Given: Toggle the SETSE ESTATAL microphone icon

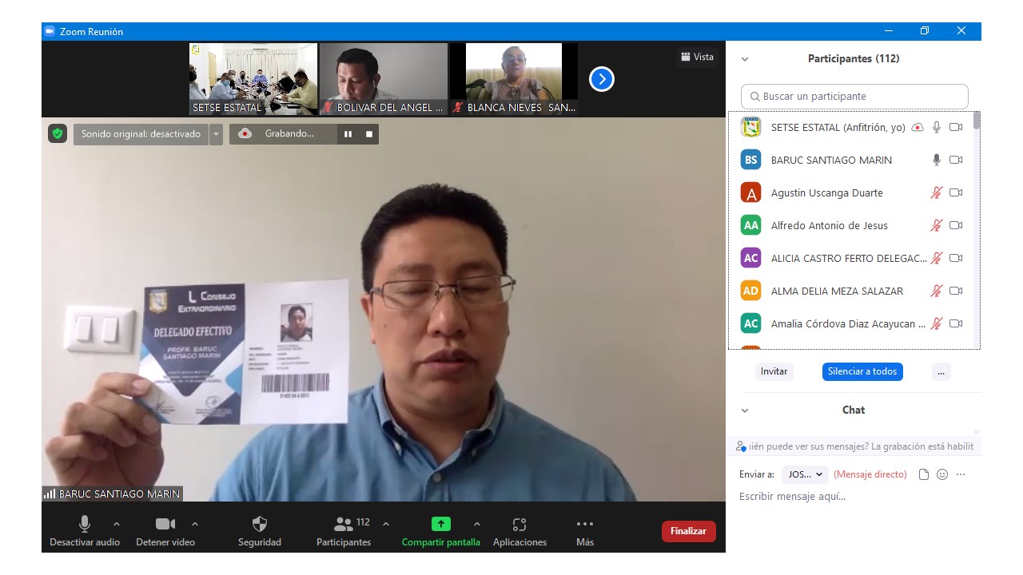Looking at the screenshot, I should coord(937,127).
